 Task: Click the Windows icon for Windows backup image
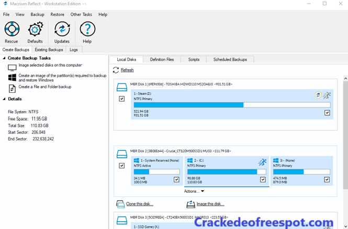pos(12,78)
